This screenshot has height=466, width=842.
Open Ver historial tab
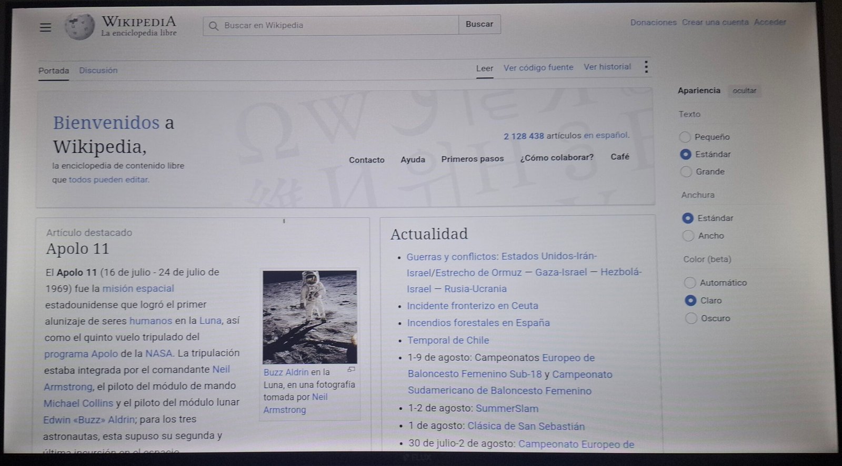pos(607,67)
